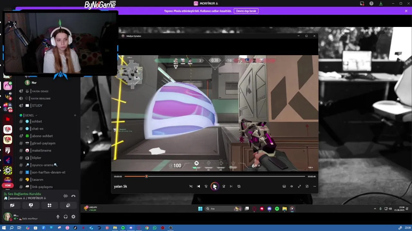Viewport: 412px width, 231px height.
Task: Click the red YENİ badge in server list
Action: [8, 185]
